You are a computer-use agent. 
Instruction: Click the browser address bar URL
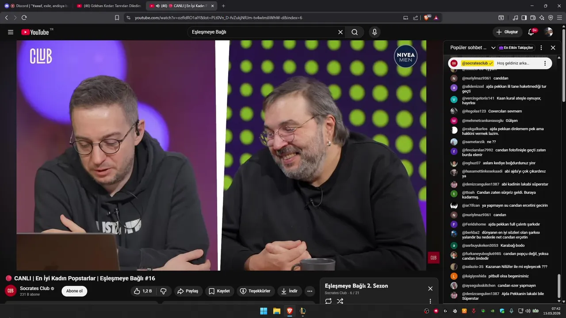coord(218,18)
